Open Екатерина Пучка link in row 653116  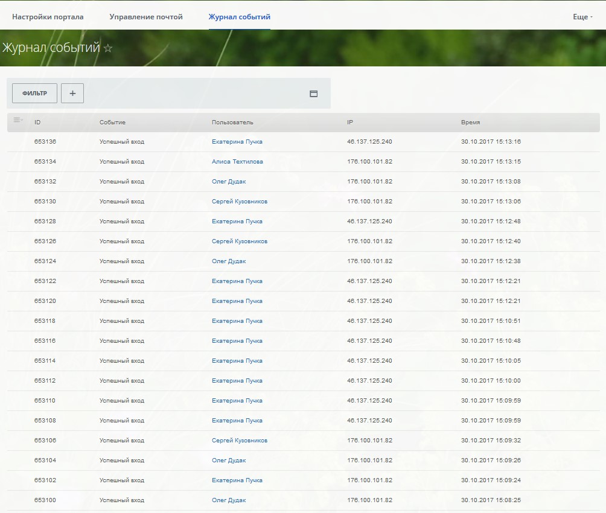pyautogui.click(x=237, y=340)
